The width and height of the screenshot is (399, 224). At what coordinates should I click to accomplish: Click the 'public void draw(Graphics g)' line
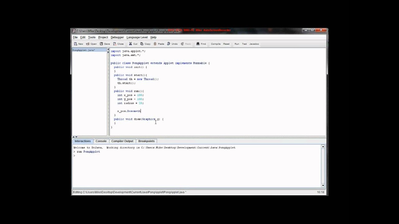139,119
